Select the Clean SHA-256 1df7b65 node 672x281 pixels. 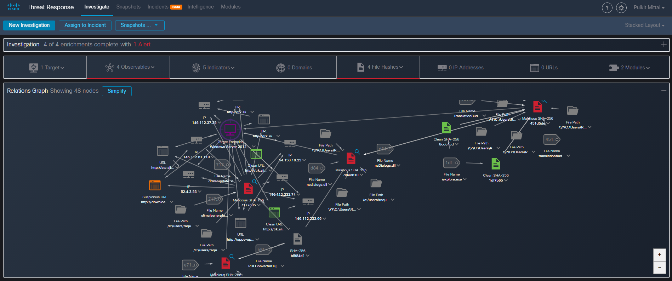pyautogui.click(x=496, y=164)
